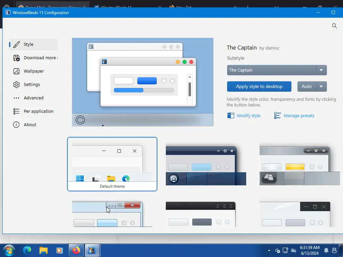Click the WindowBlinds title bar icon
This screenshot has width=343, height=257.
pos(8,12)
